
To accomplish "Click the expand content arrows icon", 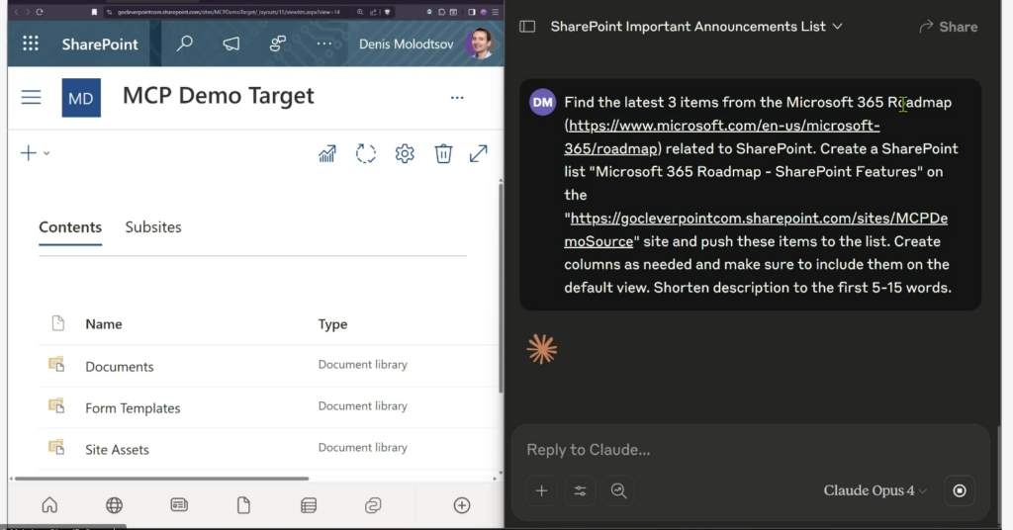I will pyautogui.click(x=478, y=153).
